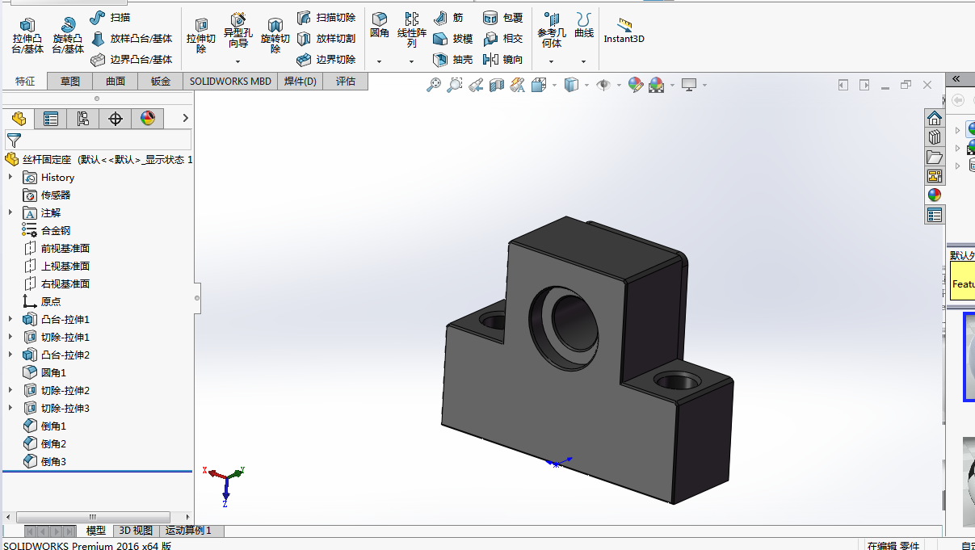Open the DimXpertManager crosshair tab
The height and width of the screenshot is (550, 975).
[116, 119]
